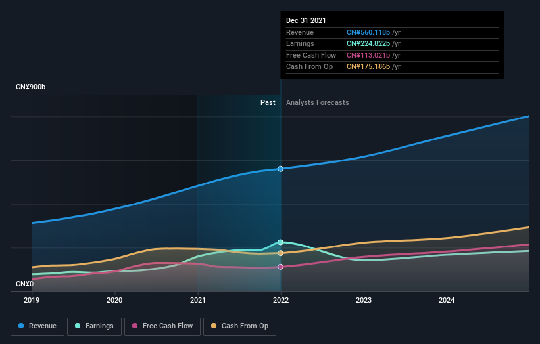Click the blue Revenue data point at 2022
Viewport: 540px width, 344px height.
(281, 169)
